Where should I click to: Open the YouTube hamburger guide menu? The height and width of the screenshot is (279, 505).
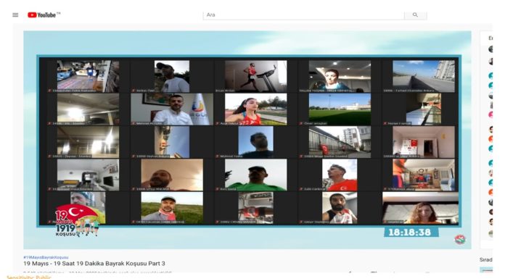(15, 14)
